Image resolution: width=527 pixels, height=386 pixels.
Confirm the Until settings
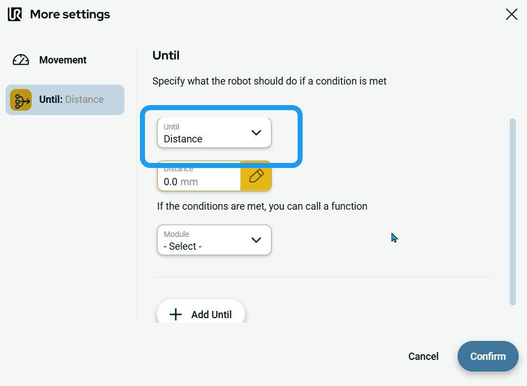pos(488,357)
